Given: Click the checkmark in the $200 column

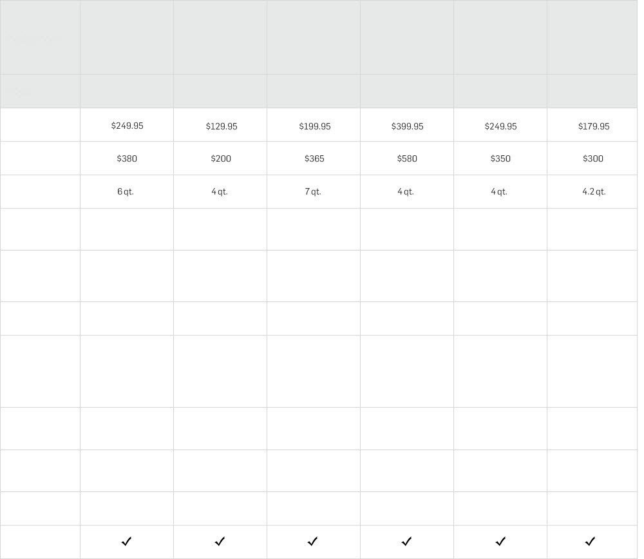Looking at the screenshot, I should click(220, 542).
